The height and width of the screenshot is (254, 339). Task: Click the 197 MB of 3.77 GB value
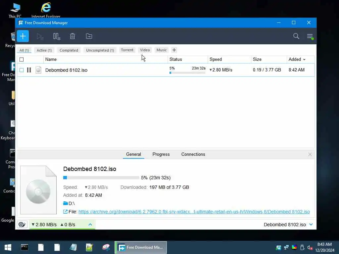coord(169,187)
